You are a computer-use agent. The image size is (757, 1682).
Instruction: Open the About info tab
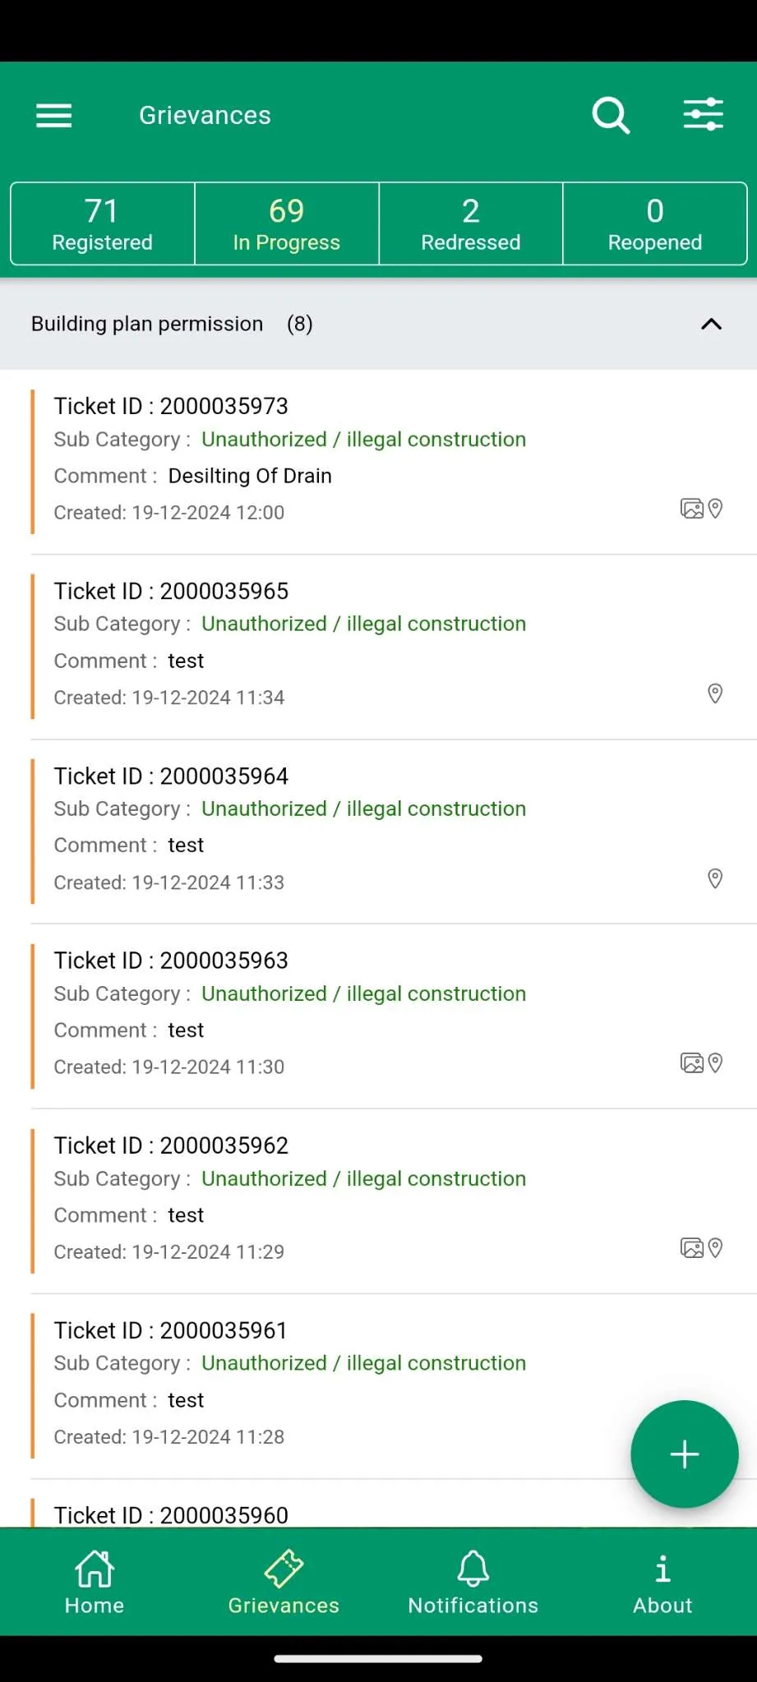click(x=662, y=1583)
